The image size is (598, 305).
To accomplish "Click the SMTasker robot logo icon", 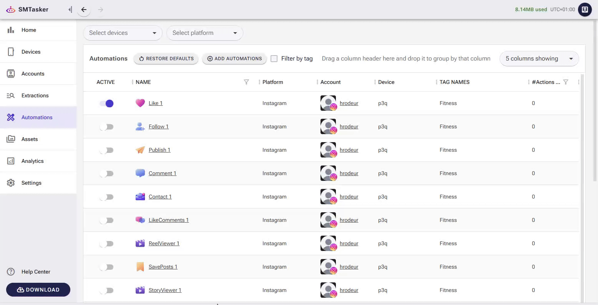I will pyautogui.click(x=11, y=10).
